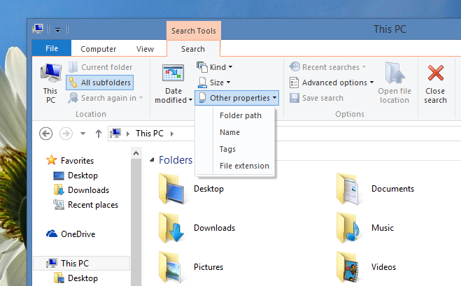The height and width of the screenshot is (286, 461).
Task: Click the Pictures folder label
Action: [x=208, y=267]
